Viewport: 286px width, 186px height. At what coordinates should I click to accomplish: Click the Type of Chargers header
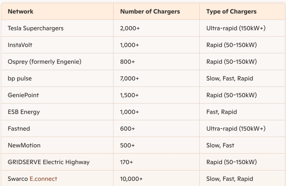[232, 11]
